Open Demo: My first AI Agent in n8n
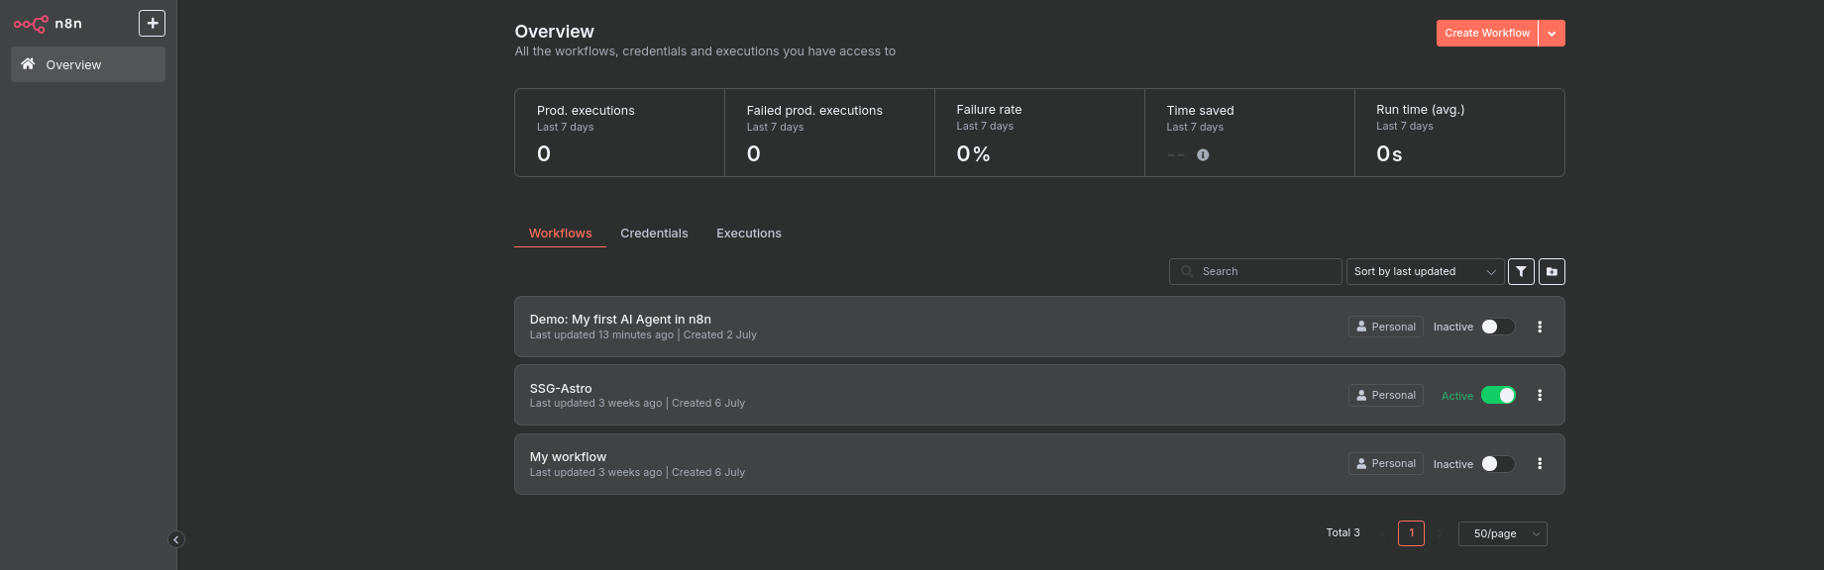The width and height of the screenshot is (1824, 570). (620, 319)
